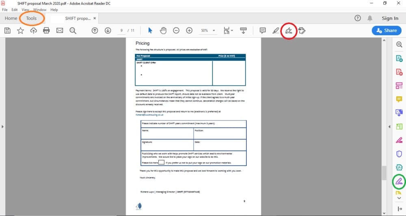Open the Combine Files tool in the right pane
Image resolution: width=406 pixels, height=216 pixels.
399,113
